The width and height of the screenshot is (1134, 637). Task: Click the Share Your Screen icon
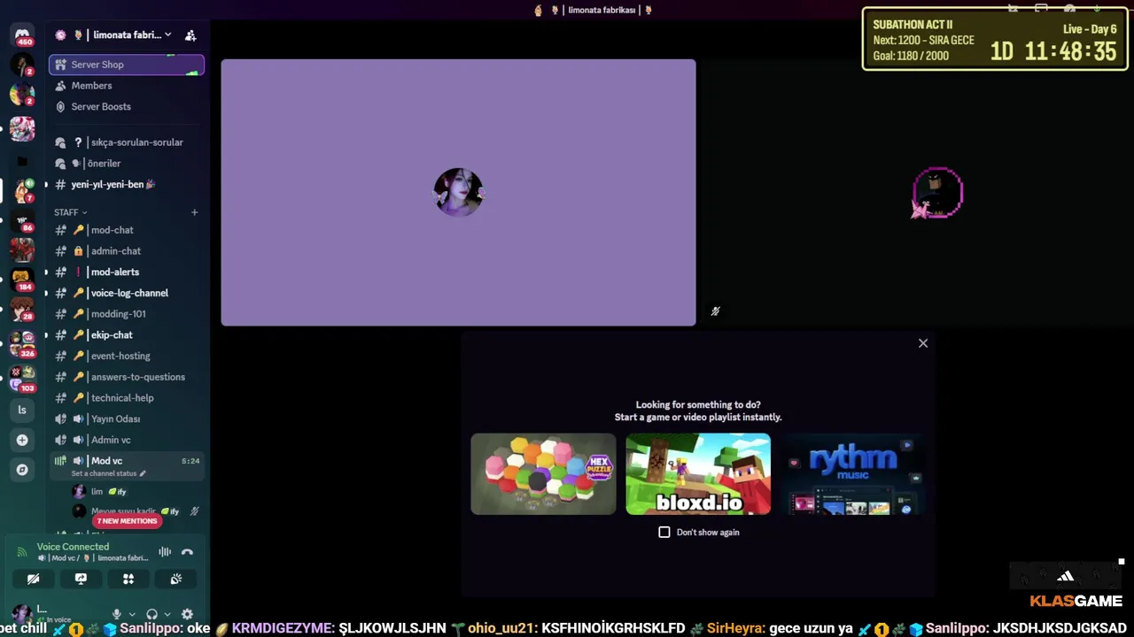pos(81,579)
